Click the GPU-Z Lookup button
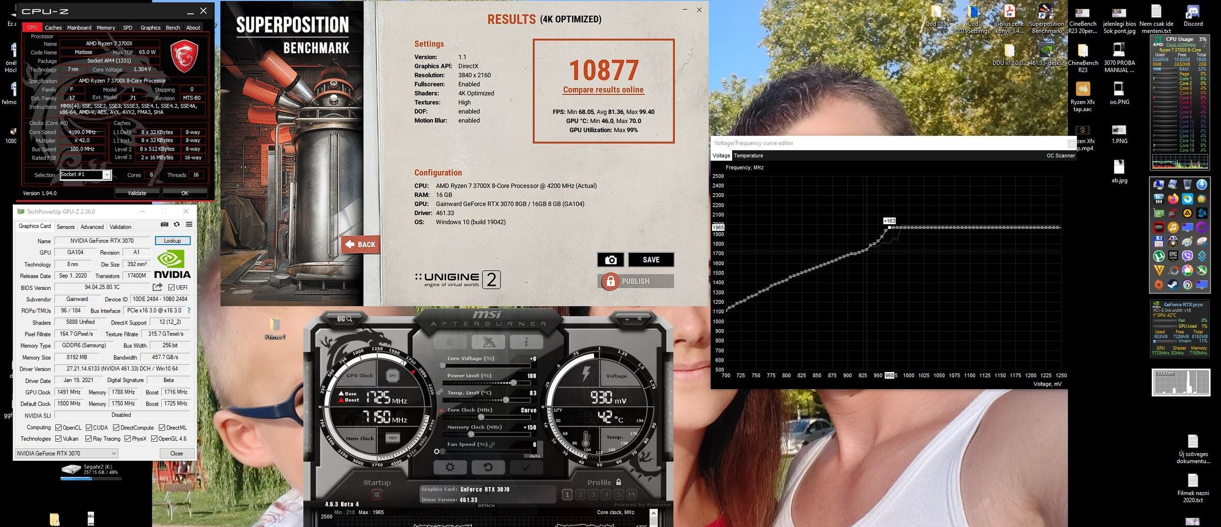This screenshot has width=1221, height=527. point(173,241)
